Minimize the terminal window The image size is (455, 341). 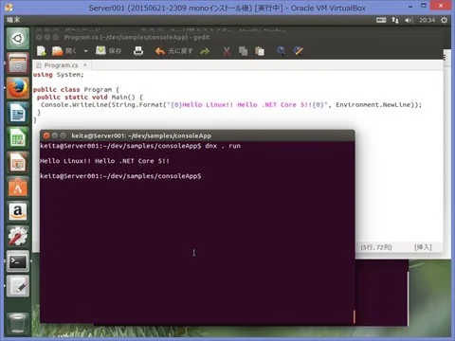pos(55,135)
